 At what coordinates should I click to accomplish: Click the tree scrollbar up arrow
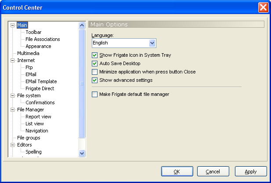tap(82, 25)
